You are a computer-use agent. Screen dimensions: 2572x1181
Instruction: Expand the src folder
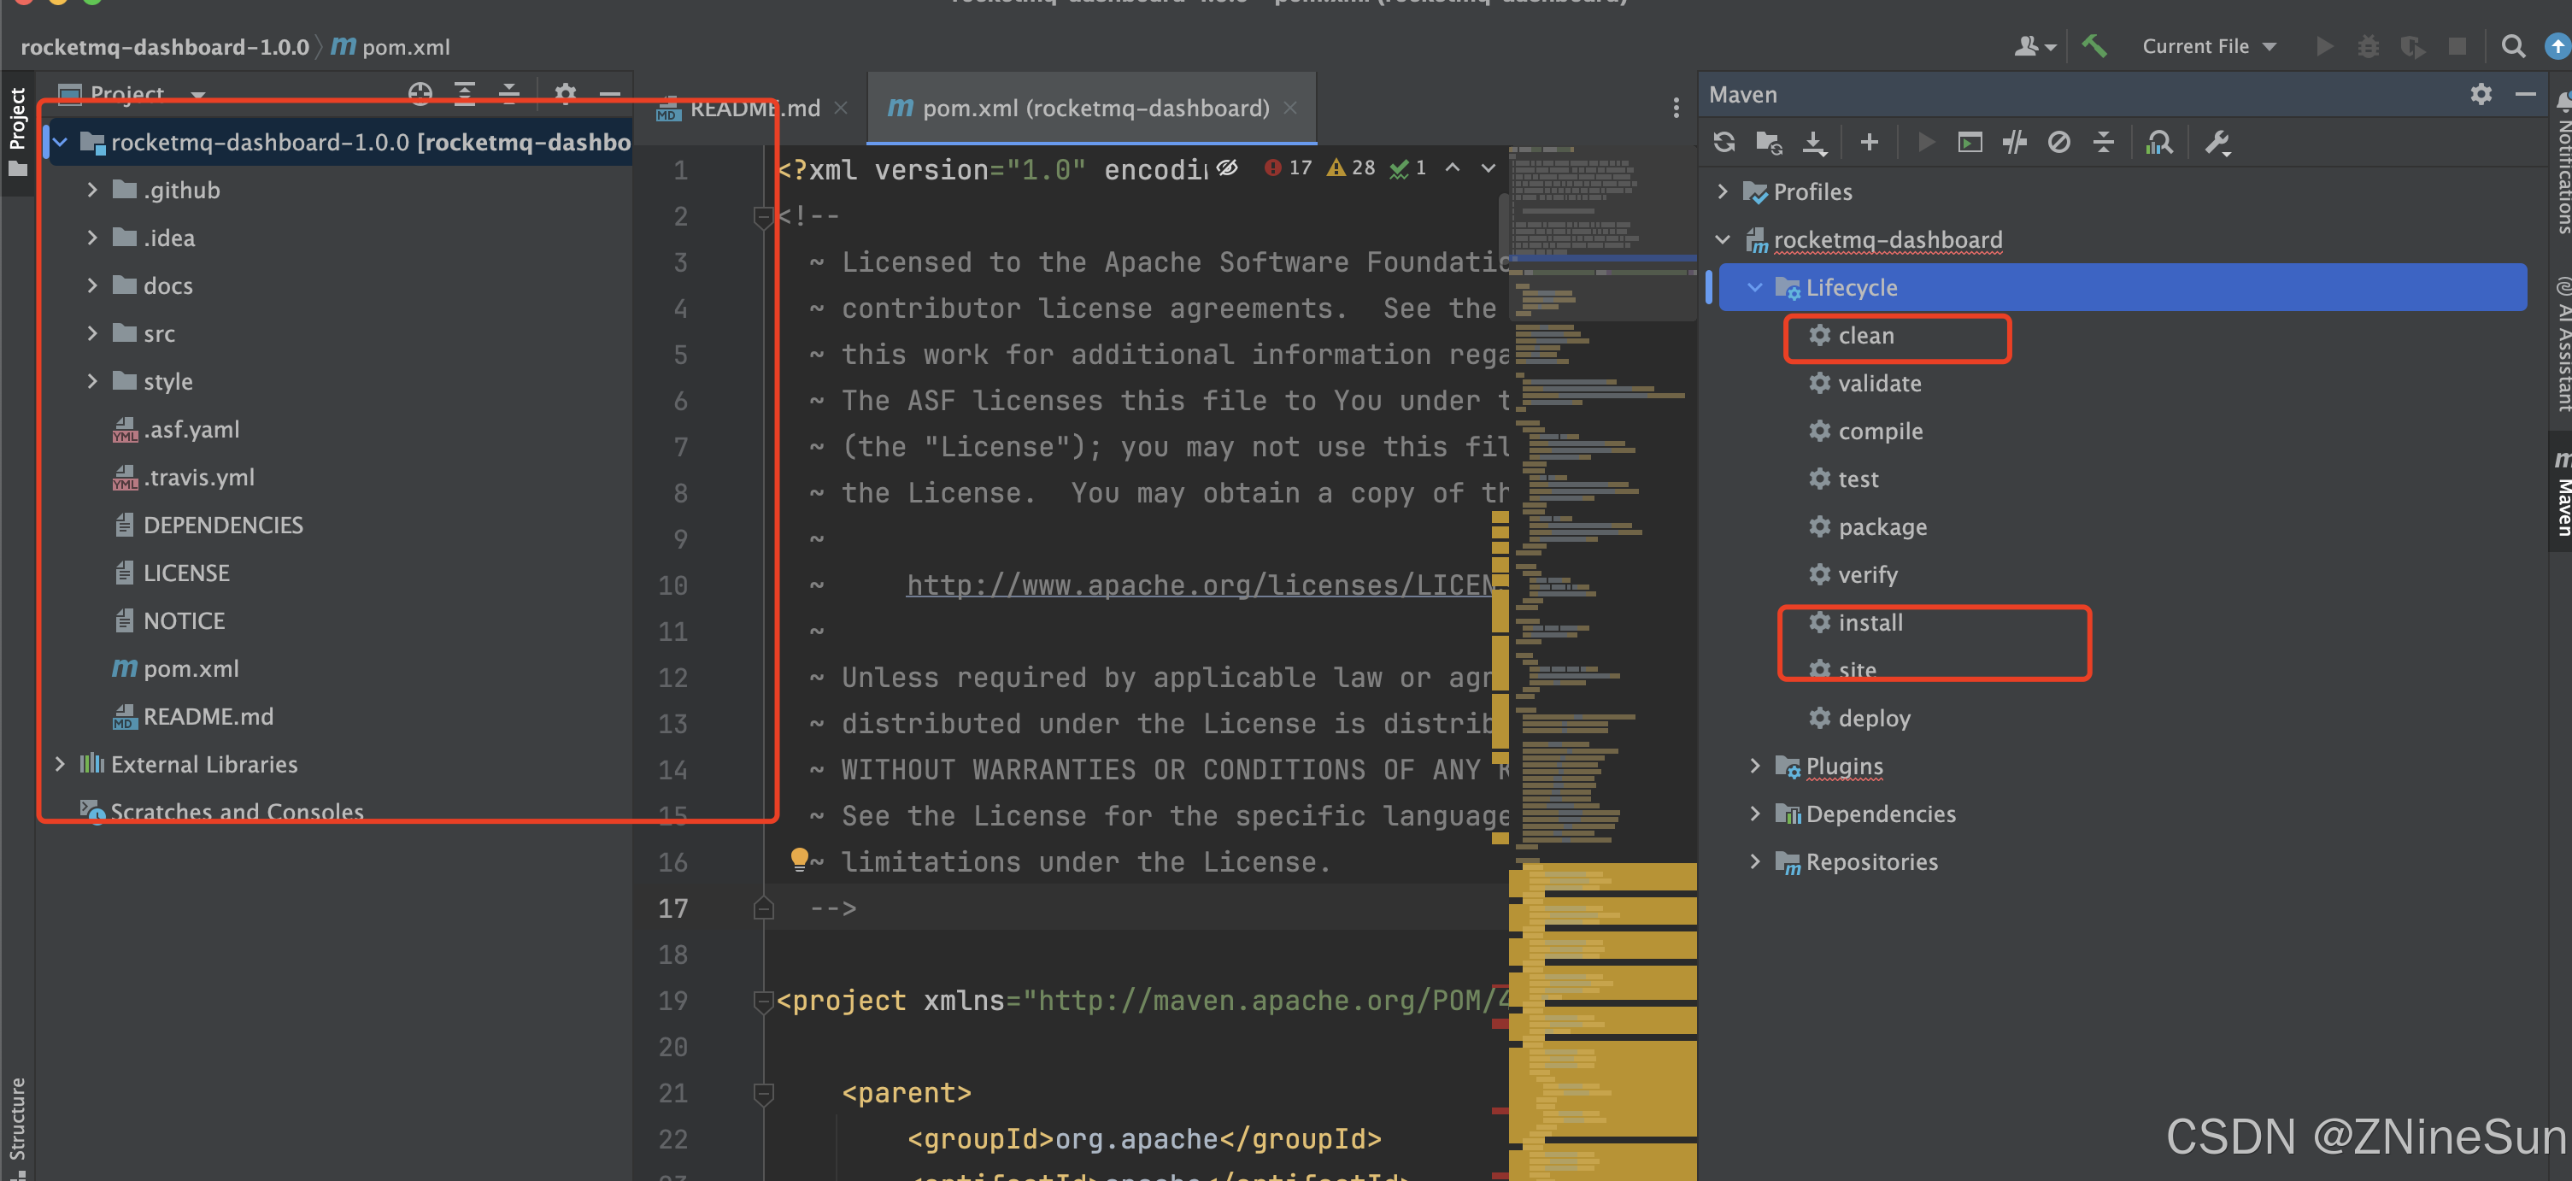(92, 333)
